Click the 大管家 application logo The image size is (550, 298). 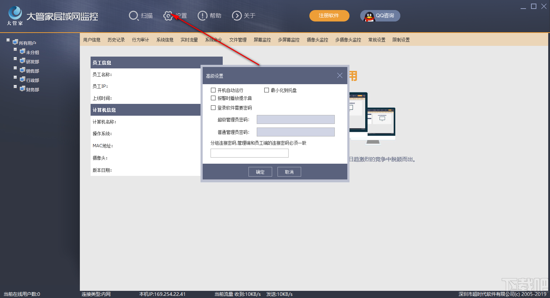[14, 13]
